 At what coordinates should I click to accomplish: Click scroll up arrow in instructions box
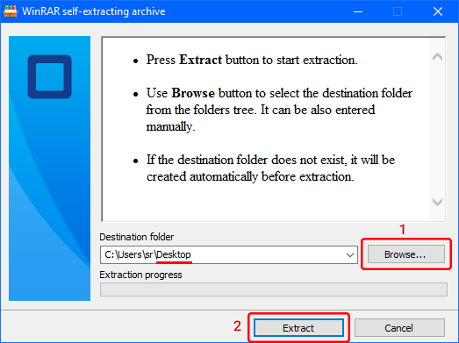437,56
